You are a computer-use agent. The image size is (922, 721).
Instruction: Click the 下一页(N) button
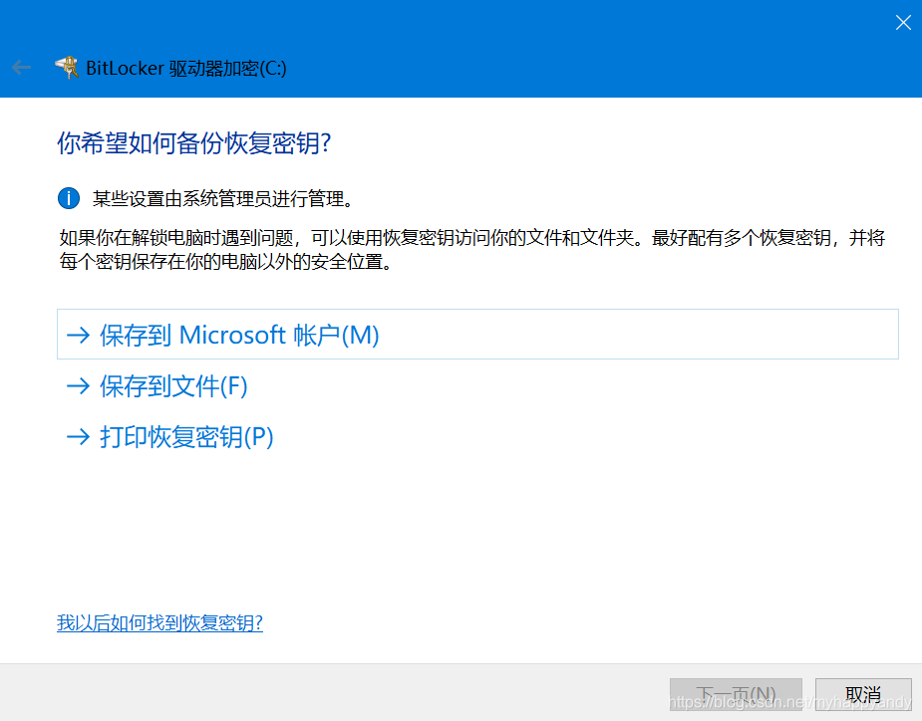point(736,694)
